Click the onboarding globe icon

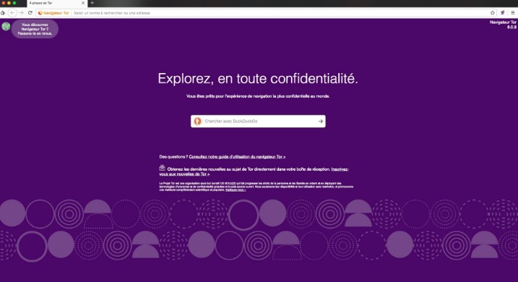click(x=6, y=27)
